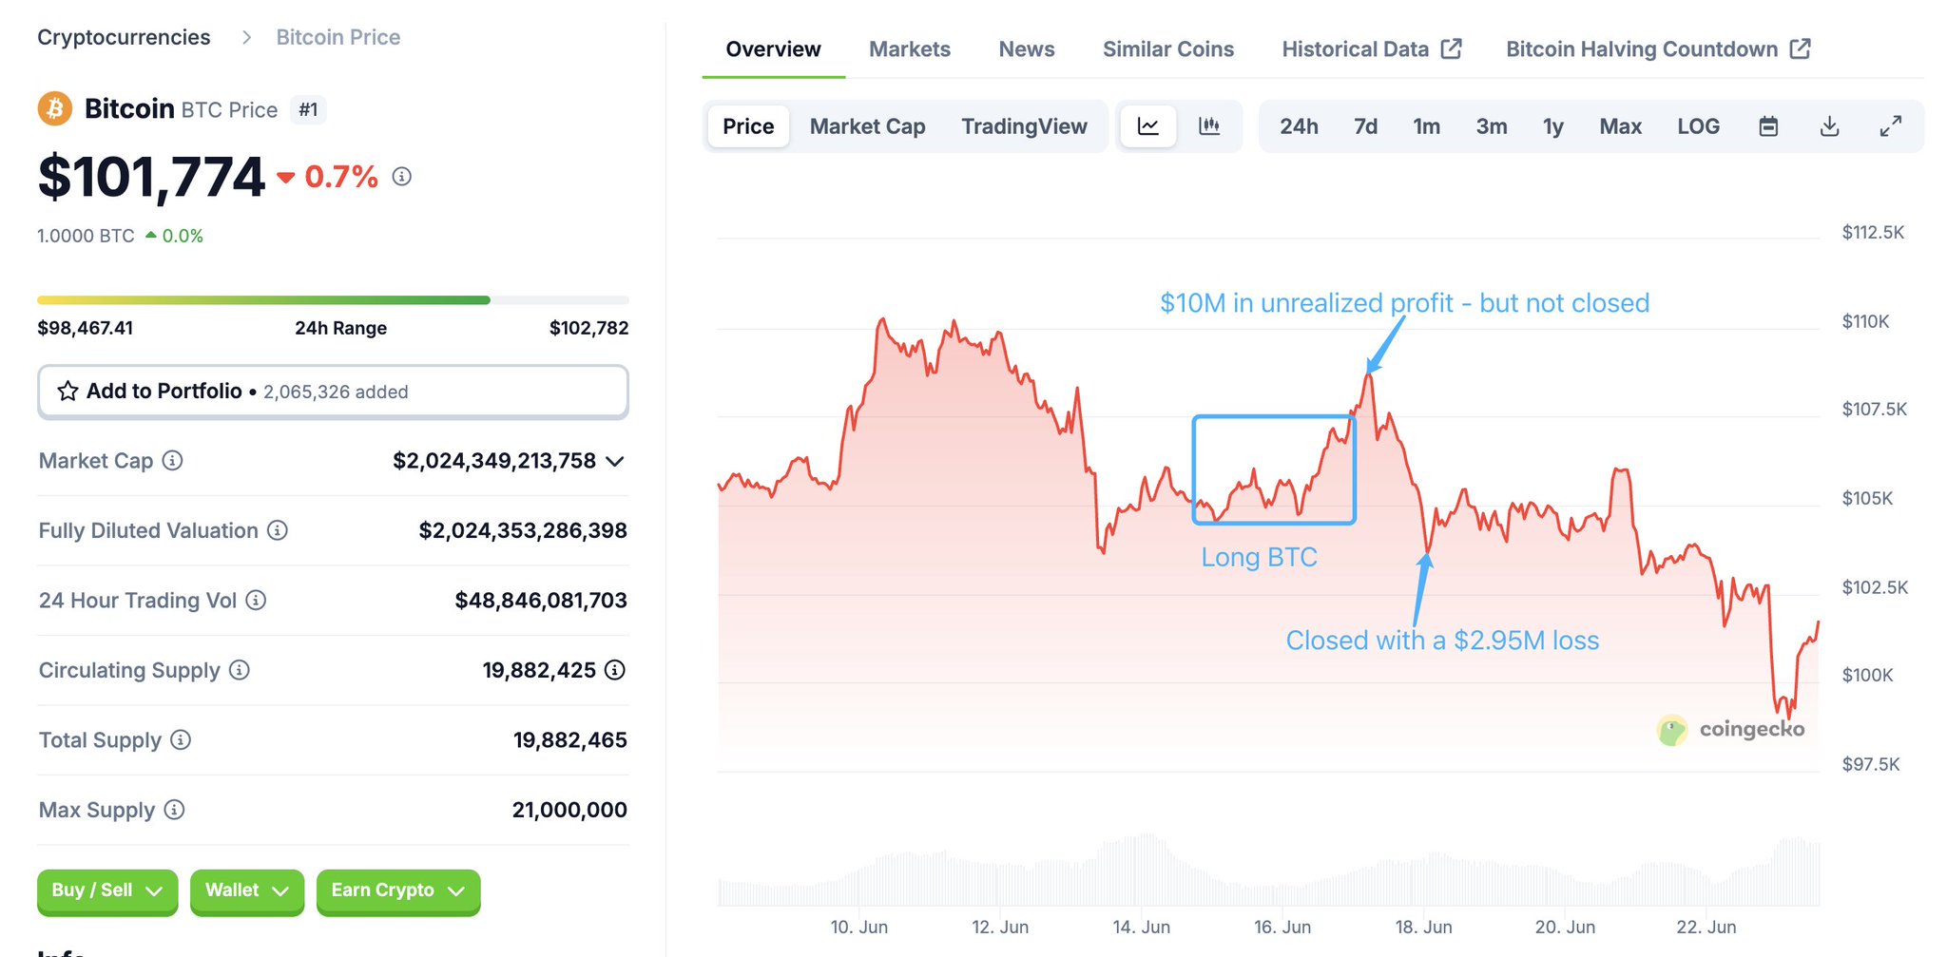1947x957 pixels.
Task: Click info icon beside 19,882,425 value
Action: pos(615,670)
